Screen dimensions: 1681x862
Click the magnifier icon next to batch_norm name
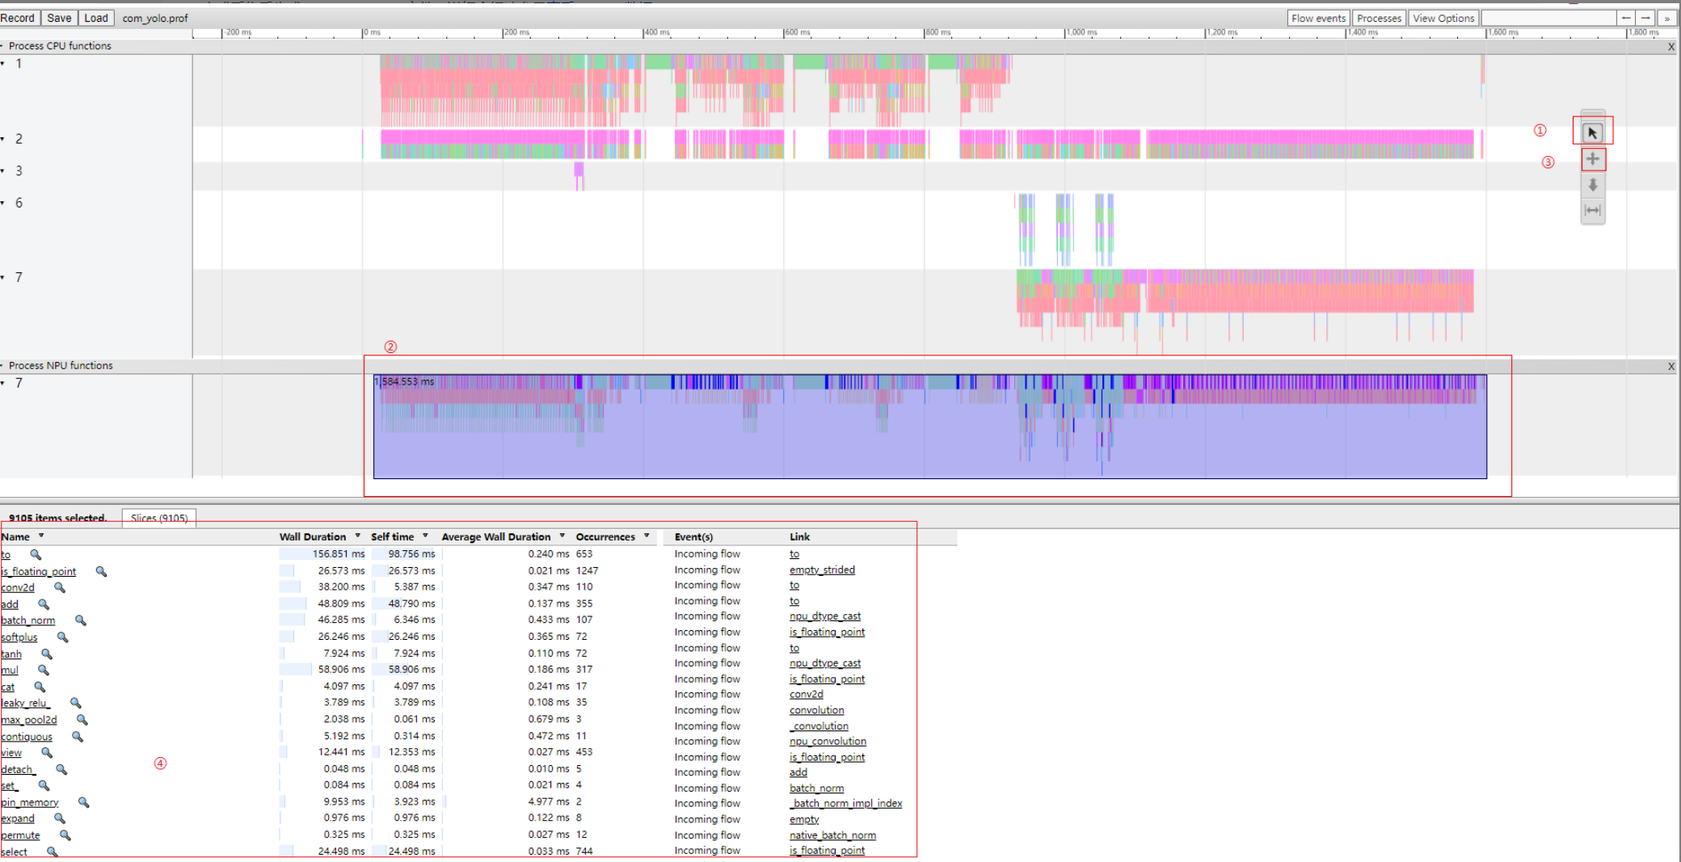(80, 620)
